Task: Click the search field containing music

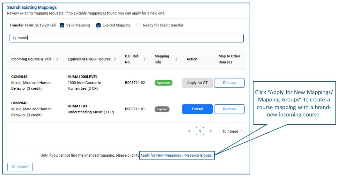Action: [127, 38]
